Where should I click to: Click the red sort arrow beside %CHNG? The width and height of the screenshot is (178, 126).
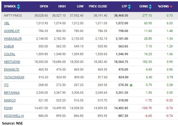click(x=171, y=7)
